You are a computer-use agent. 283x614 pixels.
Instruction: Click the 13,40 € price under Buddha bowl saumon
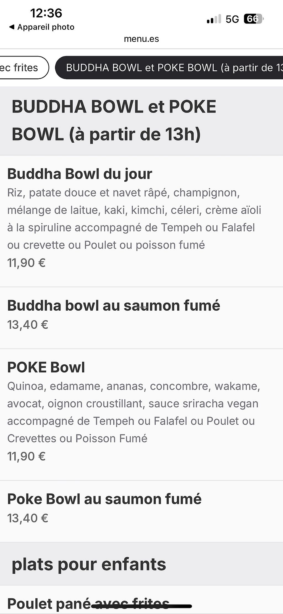(x=28, y=325)
